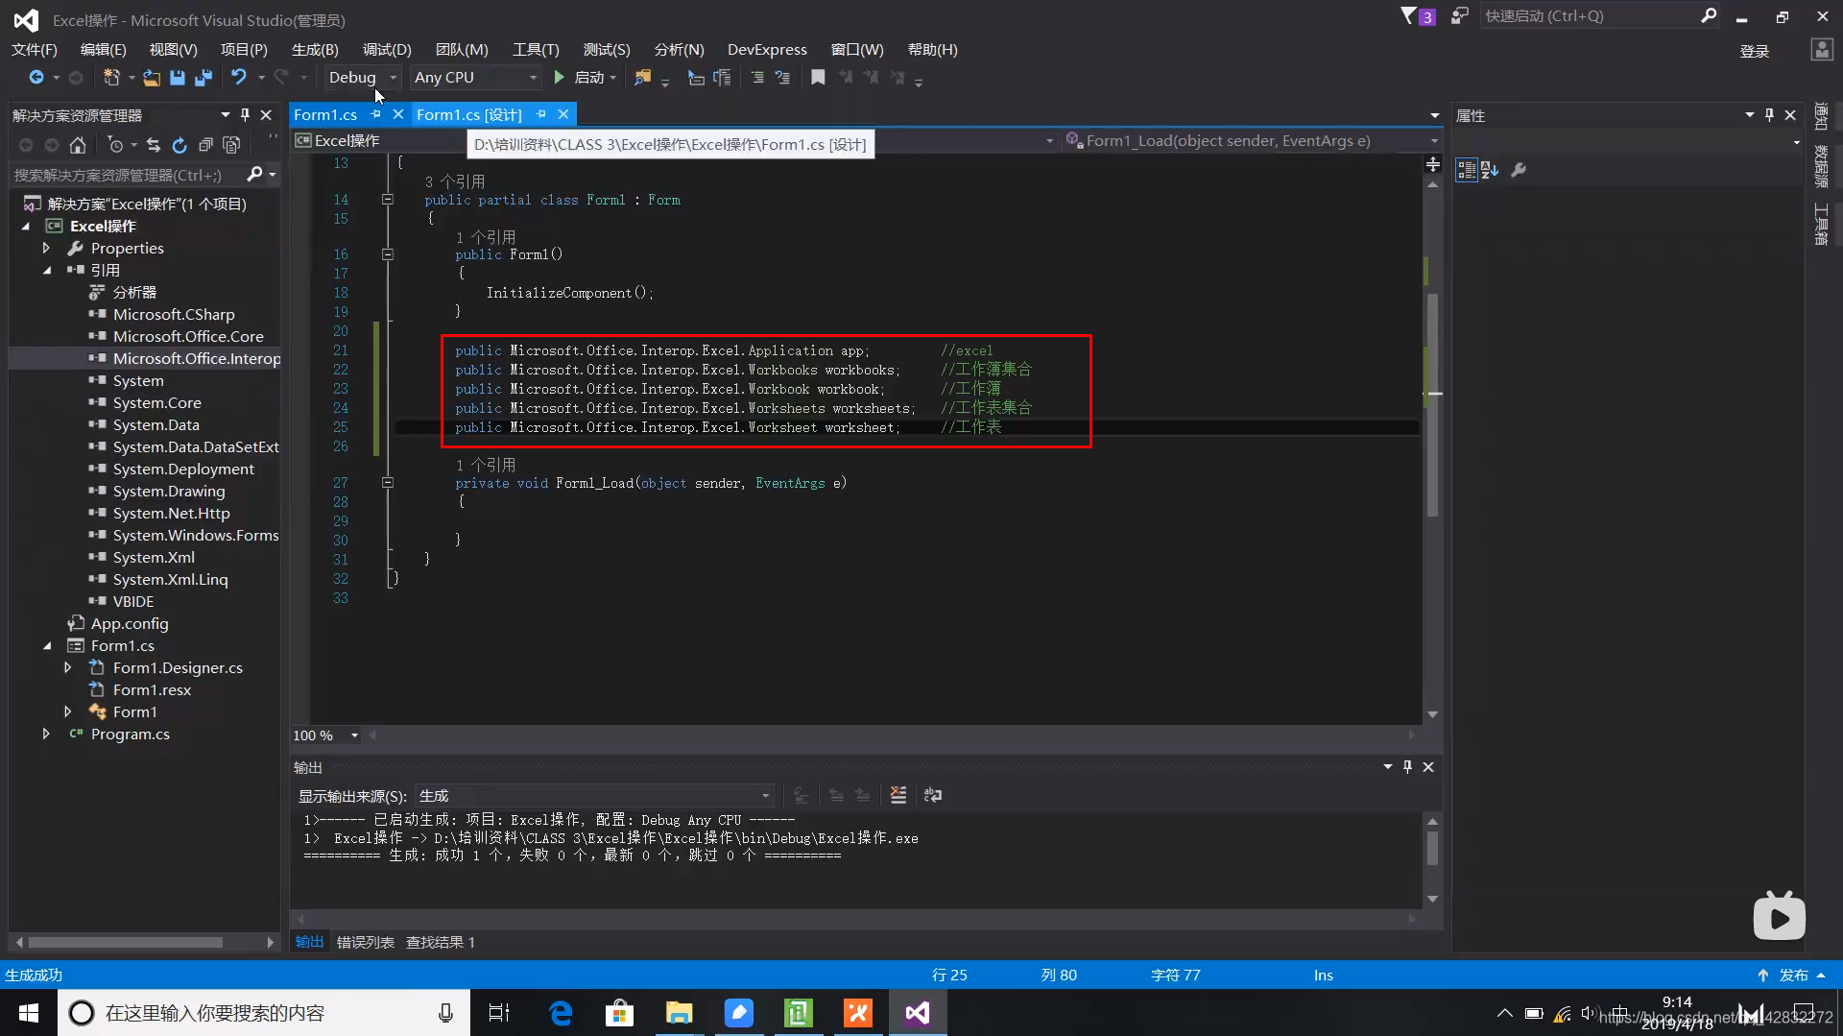Open Task View on the taskbar
This screenshot has height=1036, width=1843.
pyautogui.click(x=499, y=1013)
